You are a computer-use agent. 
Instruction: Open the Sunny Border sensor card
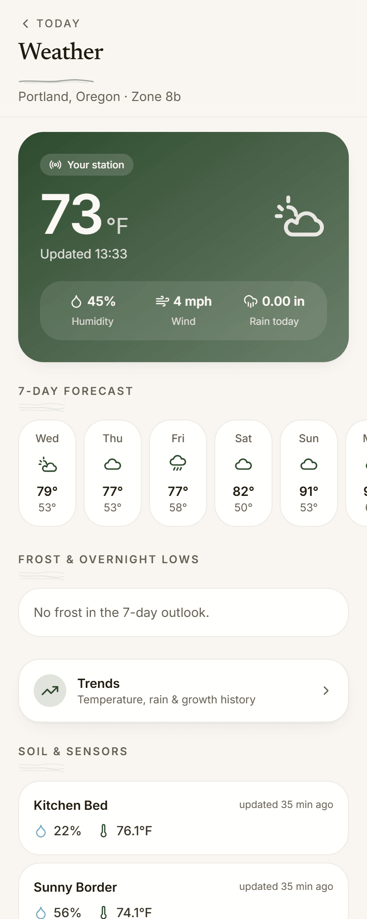coord(183,891)
